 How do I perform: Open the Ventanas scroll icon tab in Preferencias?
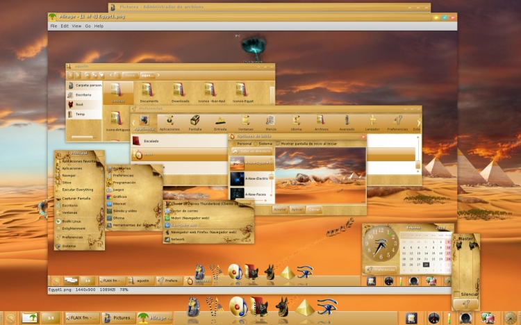tap(245, 123)
